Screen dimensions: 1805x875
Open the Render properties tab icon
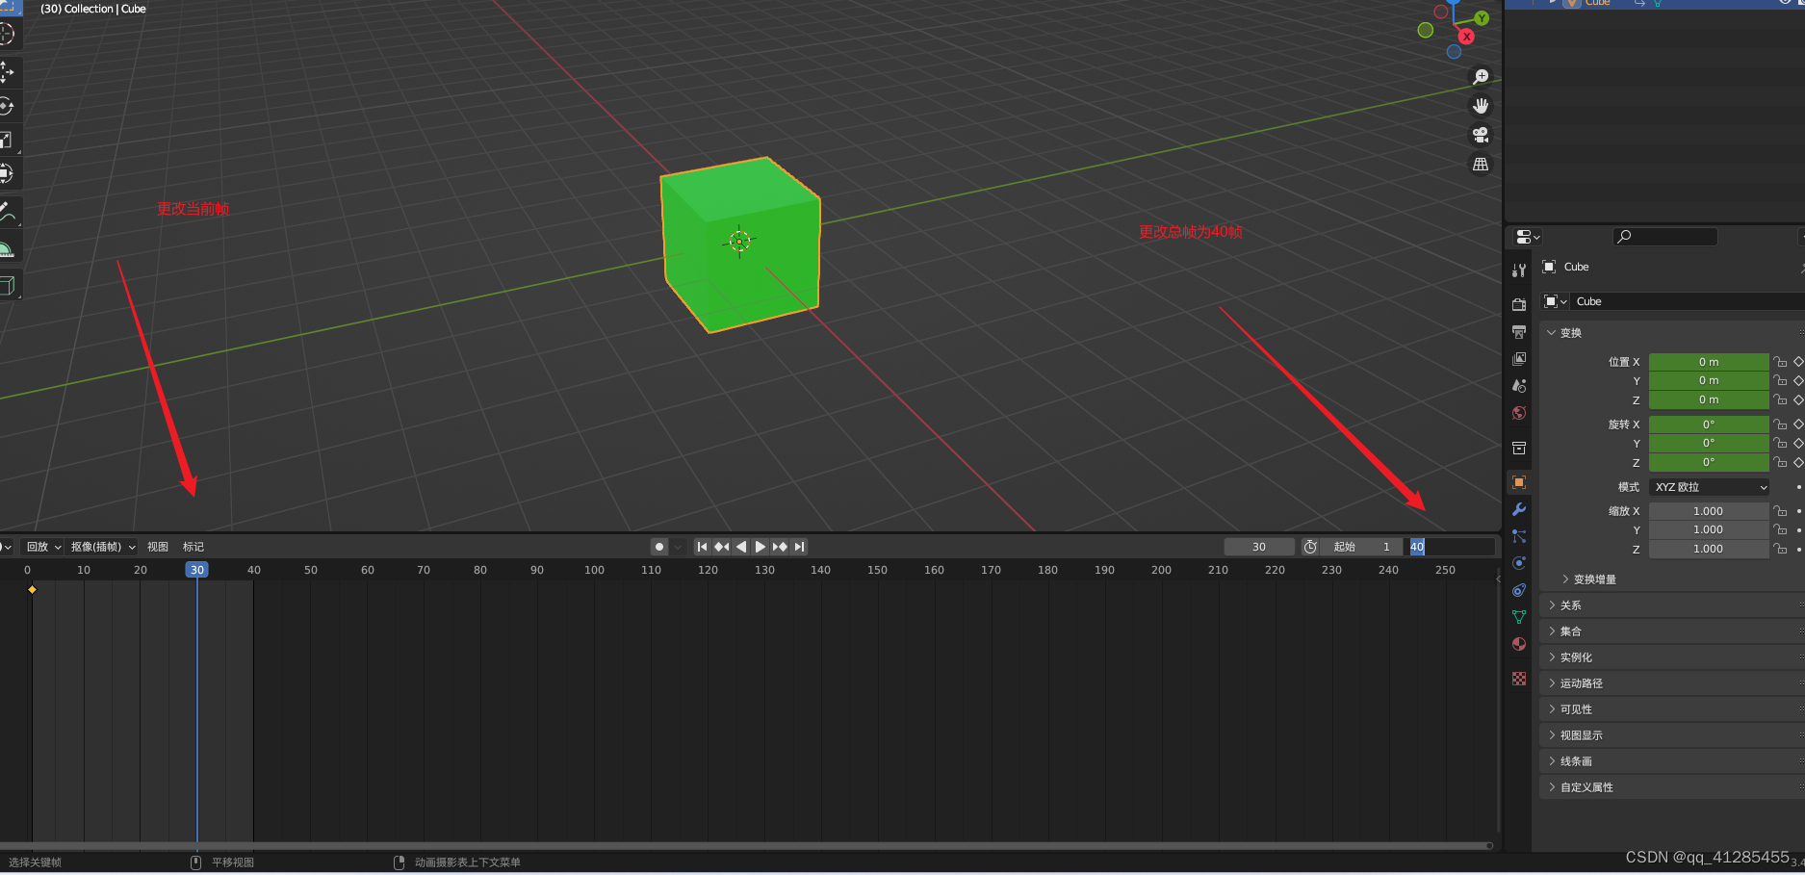[x=1519, y=304]
